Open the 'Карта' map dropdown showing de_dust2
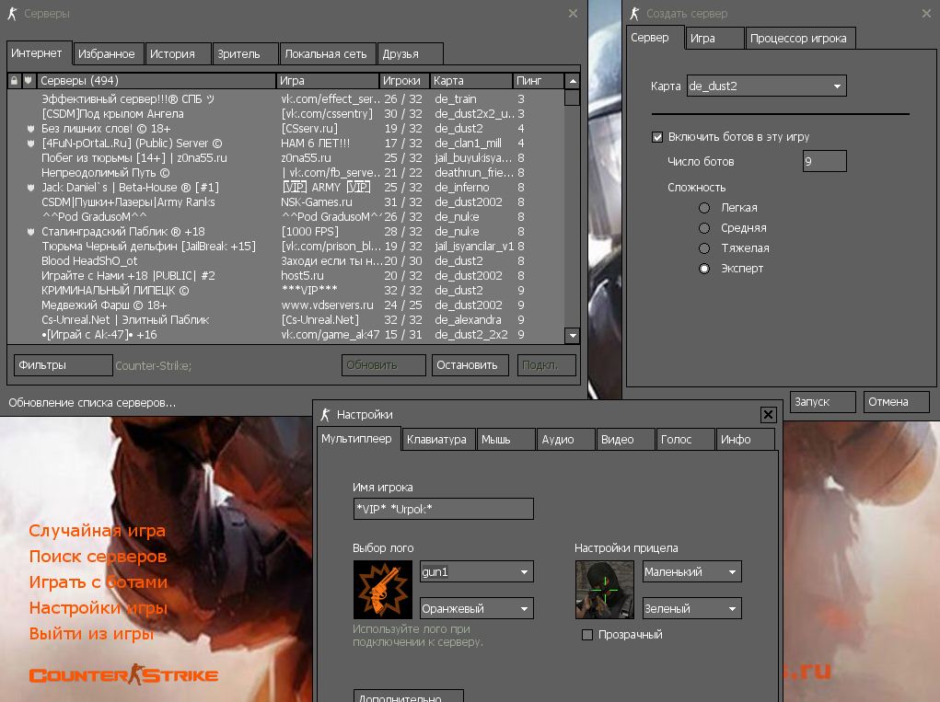 767,86
